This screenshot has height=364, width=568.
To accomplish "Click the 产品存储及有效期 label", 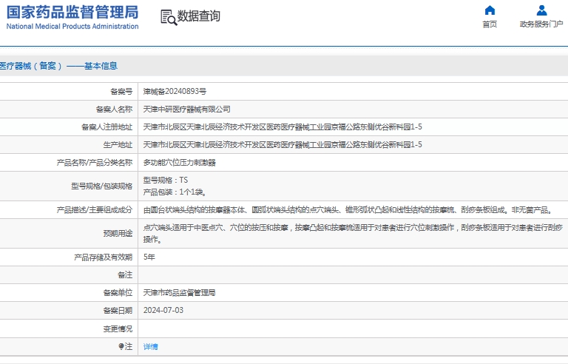I will [104, 257].
